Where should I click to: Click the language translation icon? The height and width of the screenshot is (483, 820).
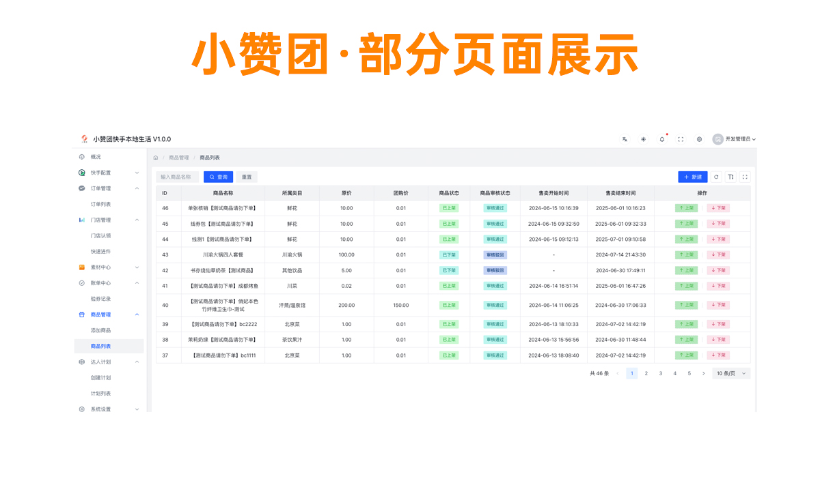[625, 139]
